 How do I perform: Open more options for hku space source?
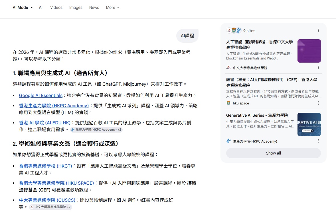click(x=318, y=103)
